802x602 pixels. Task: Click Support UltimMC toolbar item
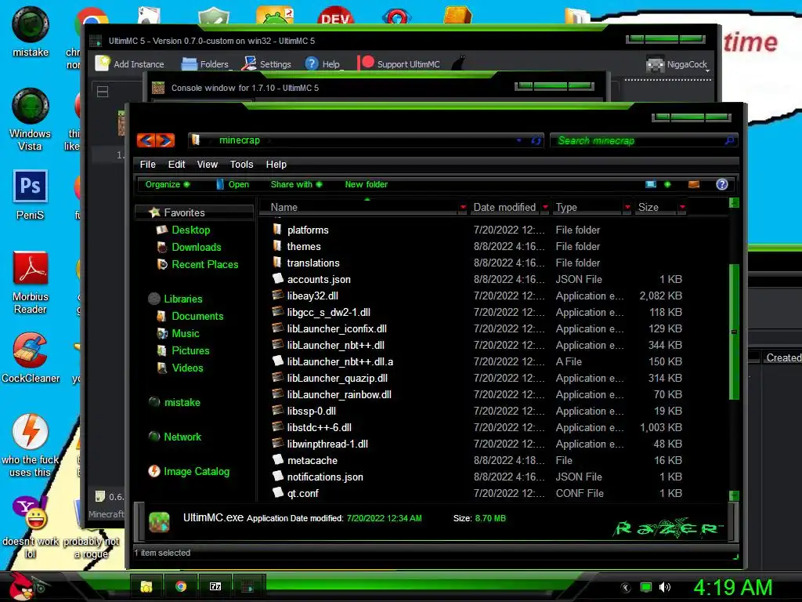pyautogui.click(x=399, y=63)
